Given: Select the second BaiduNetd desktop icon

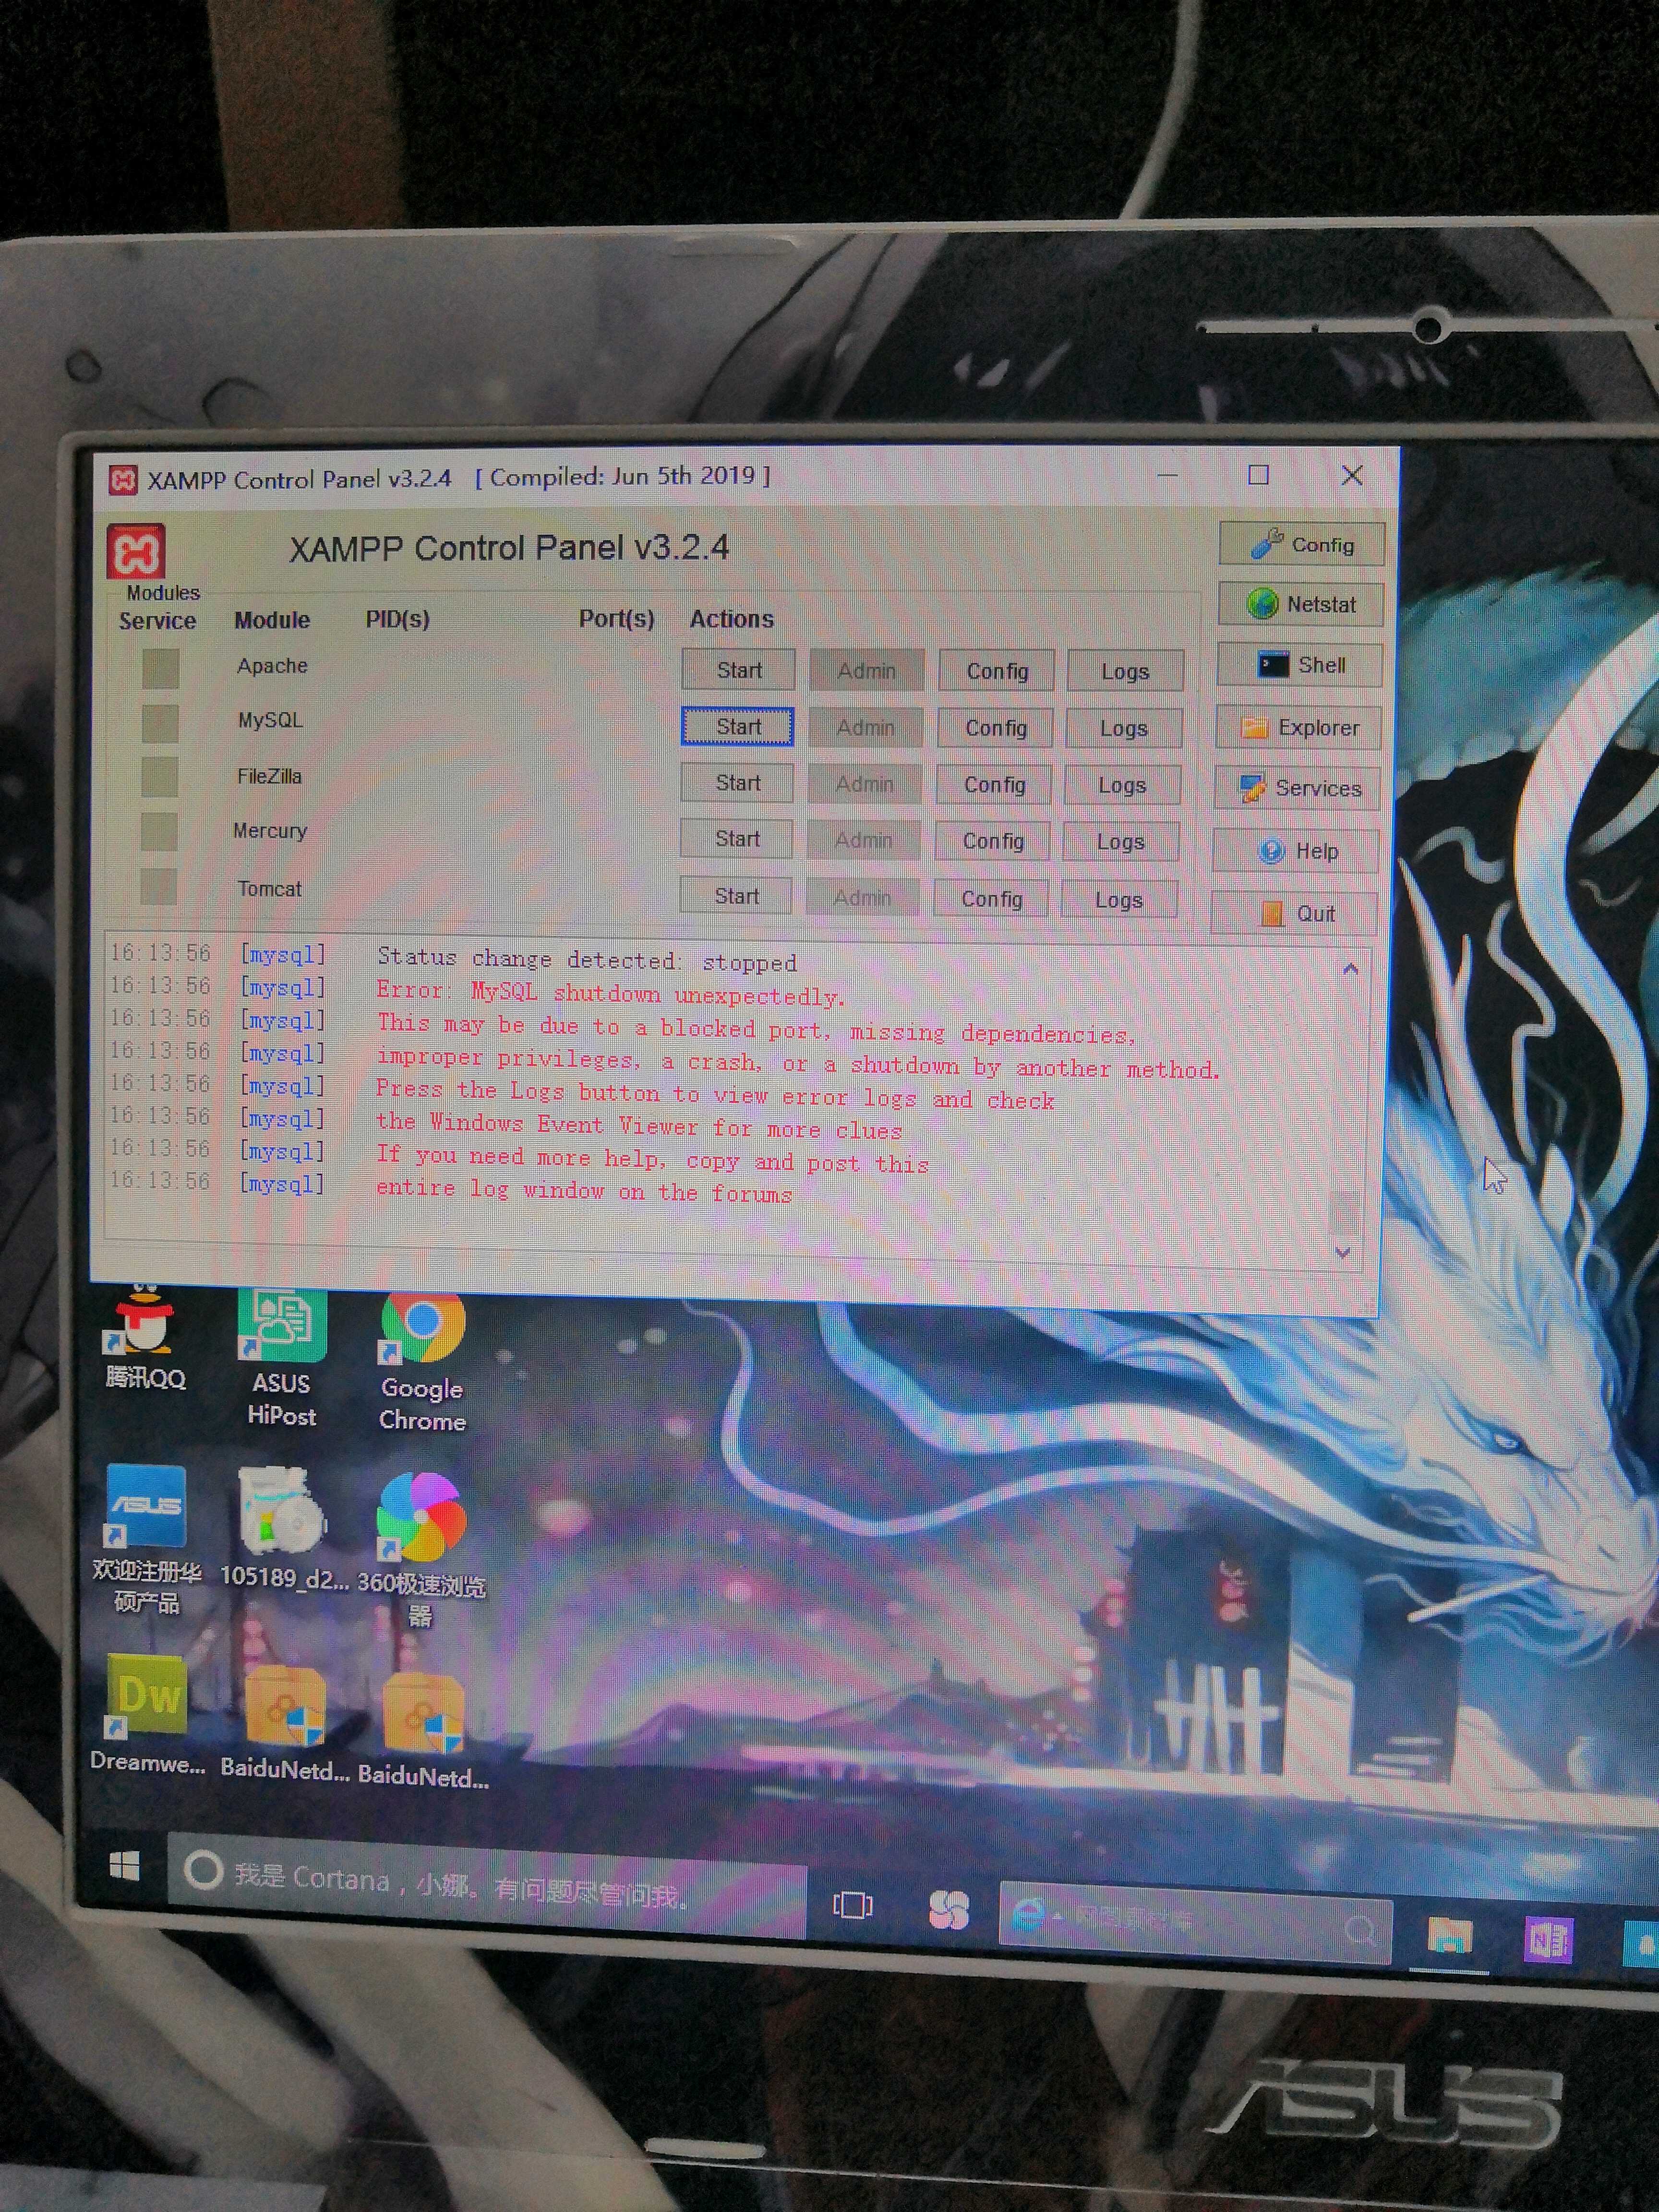Looking at the screenshot, I should (423, 1730).
